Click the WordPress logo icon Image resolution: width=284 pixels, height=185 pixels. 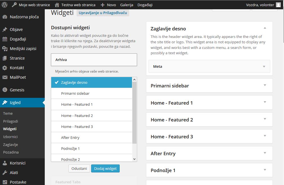click(x=5, y=5)
